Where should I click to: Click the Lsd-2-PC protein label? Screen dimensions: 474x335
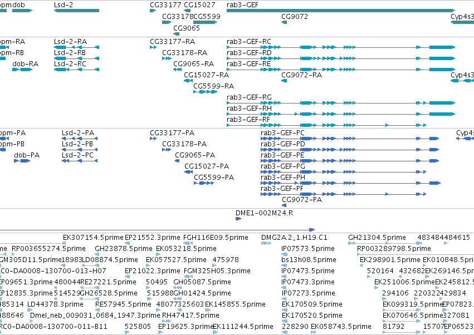click(77, 155)
